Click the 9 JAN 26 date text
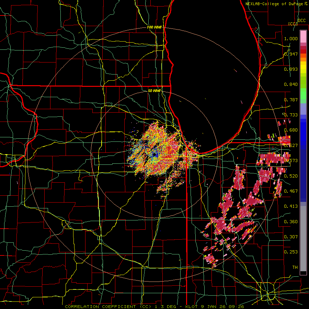The height and width of the screenshot is (309, 309). [x=213, y=307]
